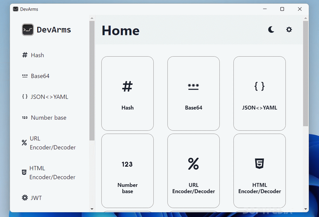Open Hash from the sidebar label

pos(37,55)
